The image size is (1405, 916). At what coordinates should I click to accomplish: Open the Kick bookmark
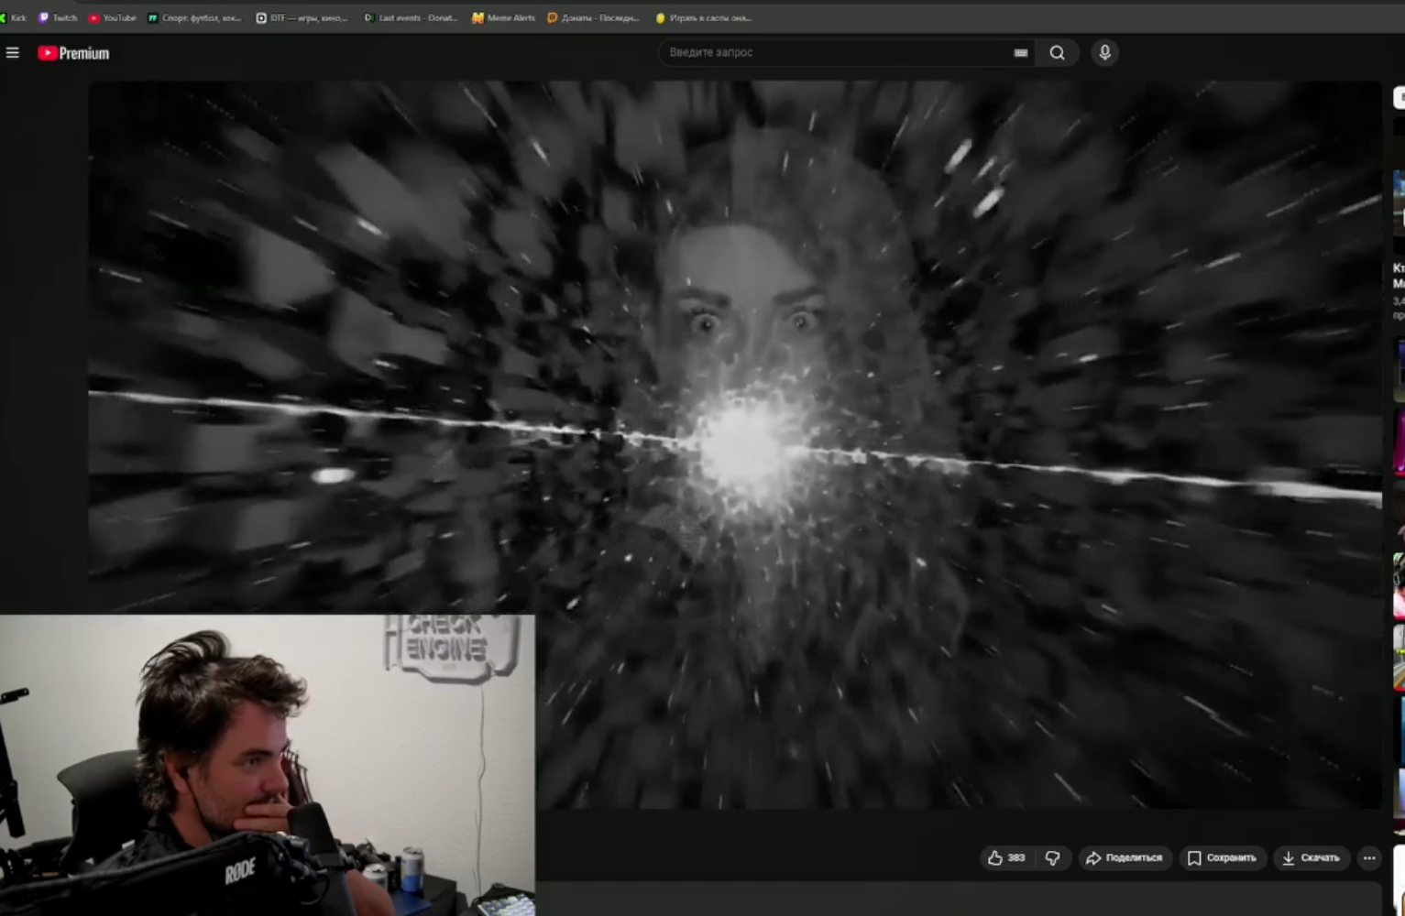tap(14, 17)
